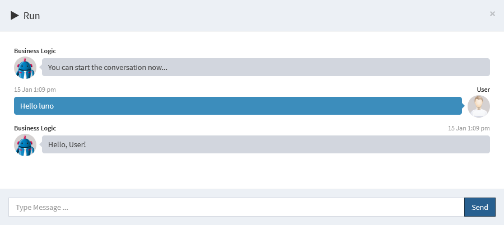Click the robot avatar beside the first message

click(x=25, y=68)
